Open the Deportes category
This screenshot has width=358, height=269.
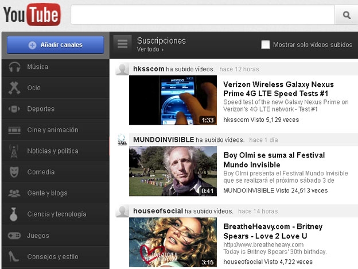pyautogui.click(x=56, y=109)
